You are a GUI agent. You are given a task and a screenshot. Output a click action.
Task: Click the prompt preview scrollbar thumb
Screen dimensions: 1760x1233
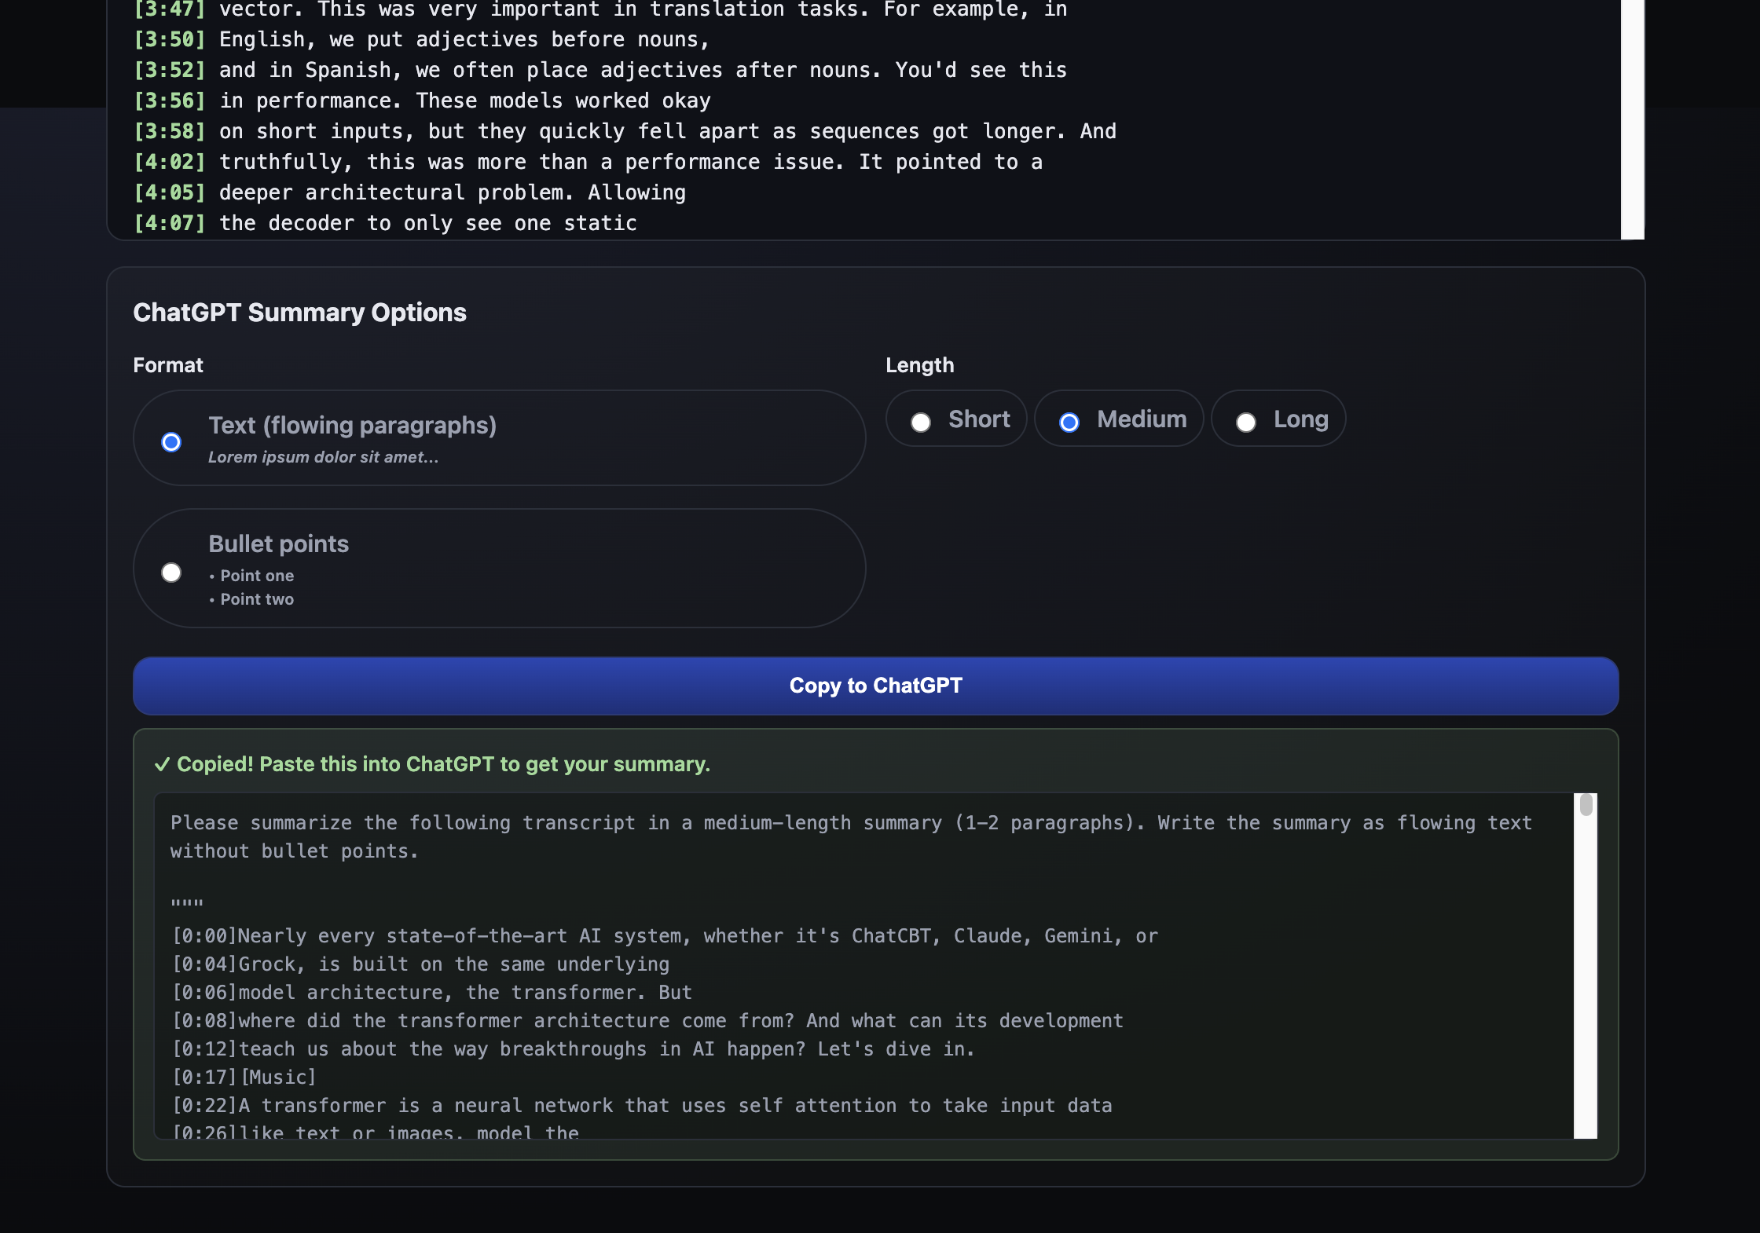click(1586, 805)
